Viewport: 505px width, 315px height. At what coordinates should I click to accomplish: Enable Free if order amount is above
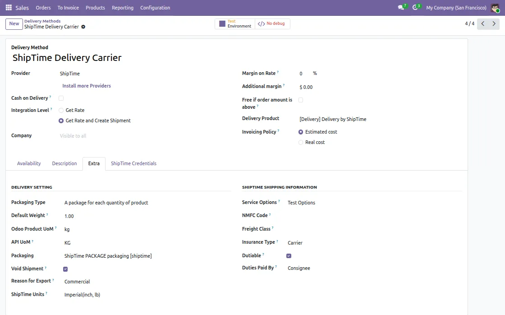301,100
